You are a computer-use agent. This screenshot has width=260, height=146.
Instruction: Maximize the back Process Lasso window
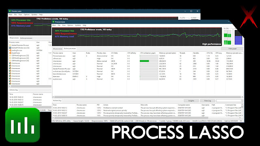[191, 11]
